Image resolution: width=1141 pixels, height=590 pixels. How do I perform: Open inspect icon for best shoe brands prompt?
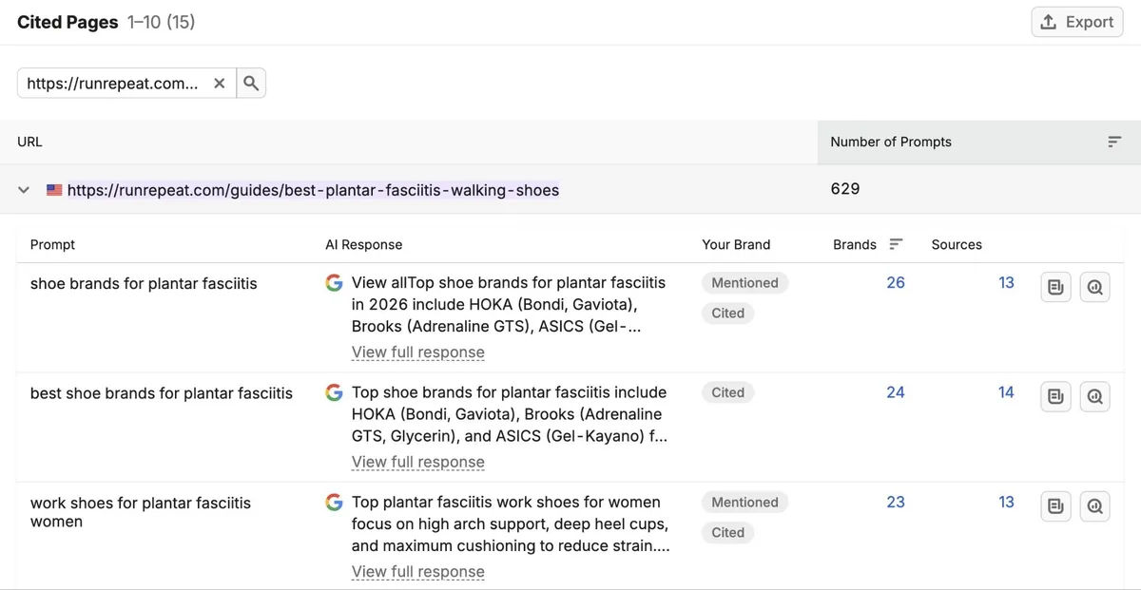click(x=1095, y=396)
